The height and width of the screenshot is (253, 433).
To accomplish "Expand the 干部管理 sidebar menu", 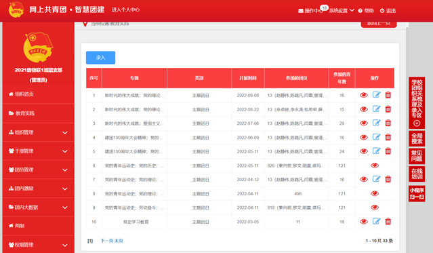I will [x=39, y=151].
